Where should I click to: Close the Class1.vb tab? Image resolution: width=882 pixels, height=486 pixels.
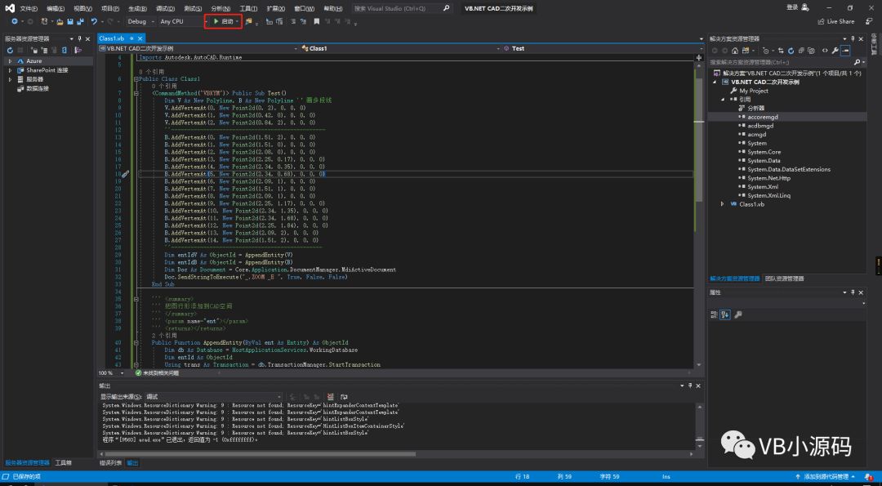pos(140,38)
